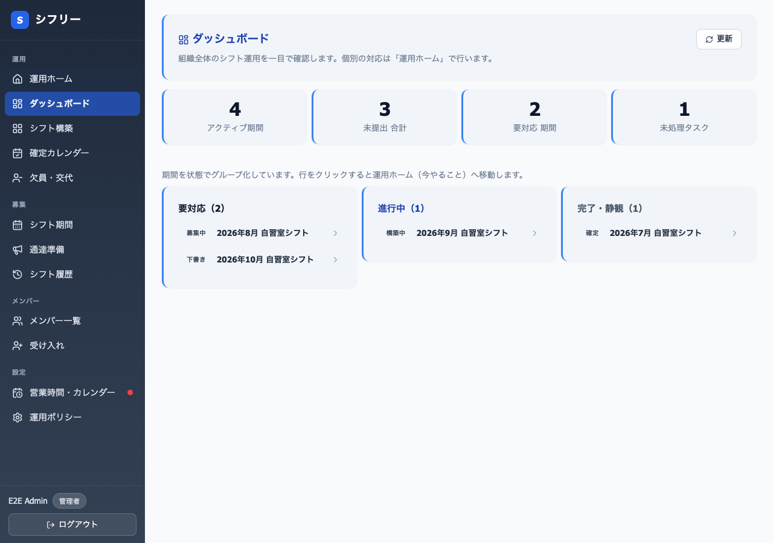The height and width of the screenshot is (543, 773).
Task: Click the ダッシュボード page title
Action: click(231, 39)
